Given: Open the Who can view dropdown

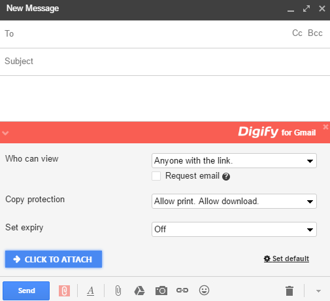Looking at the screenshot, I should [x=234, y=161].
